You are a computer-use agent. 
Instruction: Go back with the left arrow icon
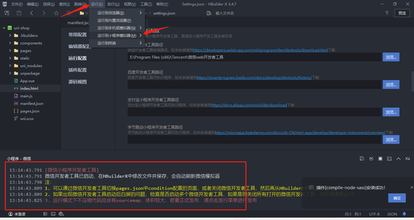(x=32, y=13)
